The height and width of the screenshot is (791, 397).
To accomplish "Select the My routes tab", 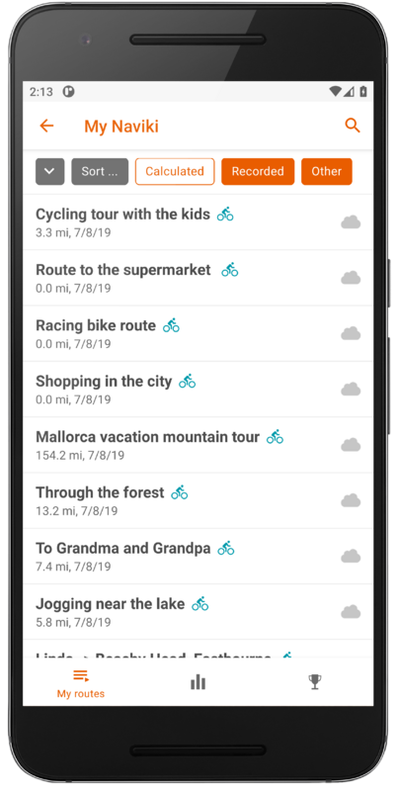I will click(81, 684).
